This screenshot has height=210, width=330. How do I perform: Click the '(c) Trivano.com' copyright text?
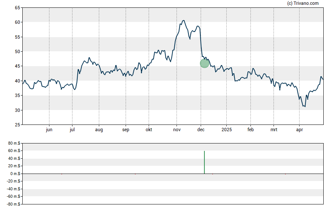tap(303, 3)
